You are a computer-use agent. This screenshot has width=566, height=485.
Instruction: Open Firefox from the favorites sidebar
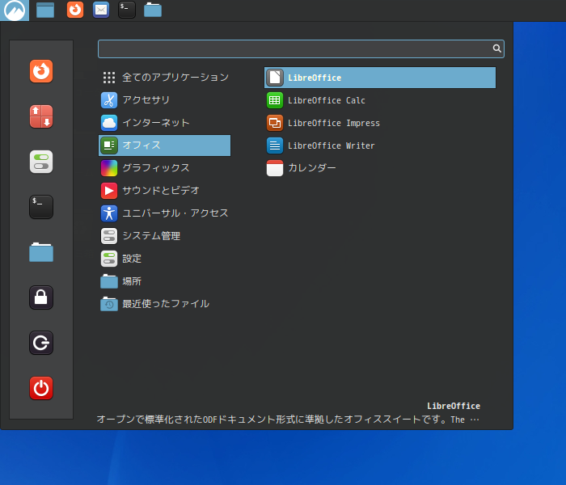[x=41, y=71]
